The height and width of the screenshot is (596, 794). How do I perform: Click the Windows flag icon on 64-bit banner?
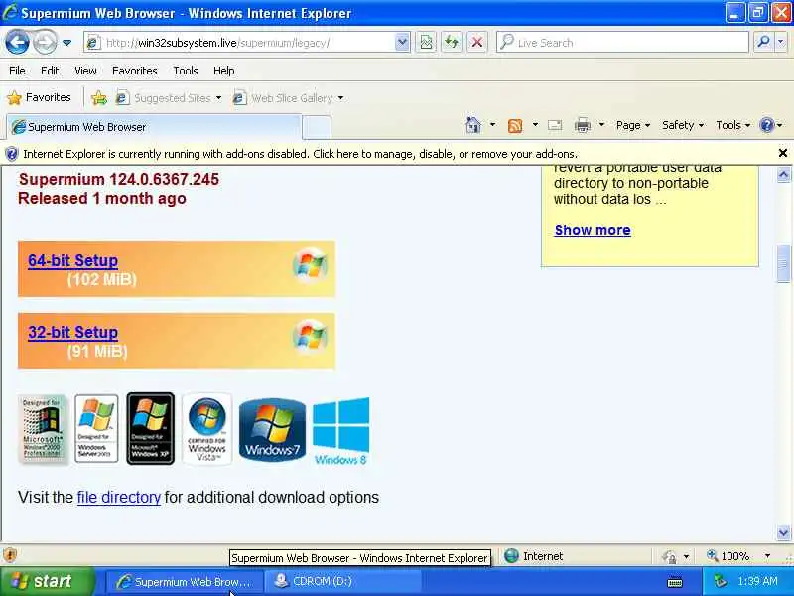pyautogui.click(x=310, y=264)
